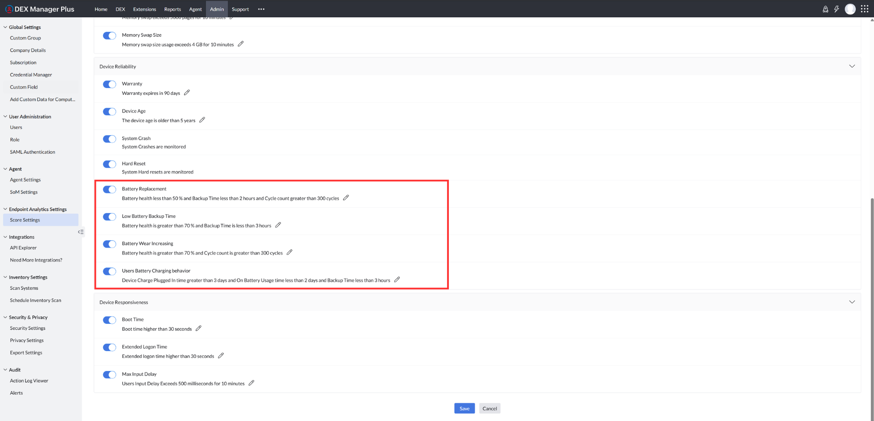Collapse the Integrations group
The height and width of the screenshot is (421, 874).
5,237
